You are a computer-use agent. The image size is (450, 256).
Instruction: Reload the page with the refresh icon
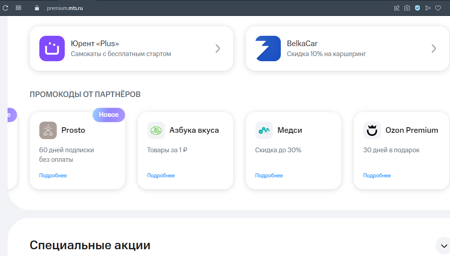(6, 8)
